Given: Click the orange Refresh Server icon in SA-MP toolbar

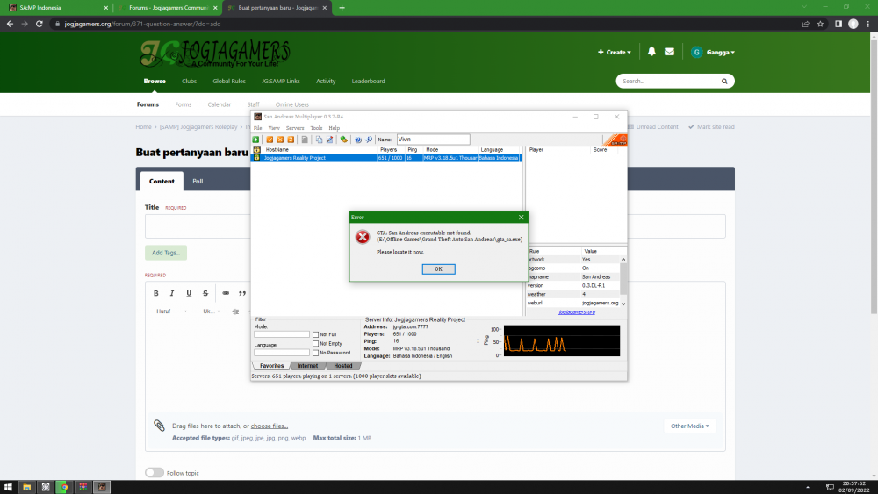Looking at the screenshot, I should click(291, 140).
